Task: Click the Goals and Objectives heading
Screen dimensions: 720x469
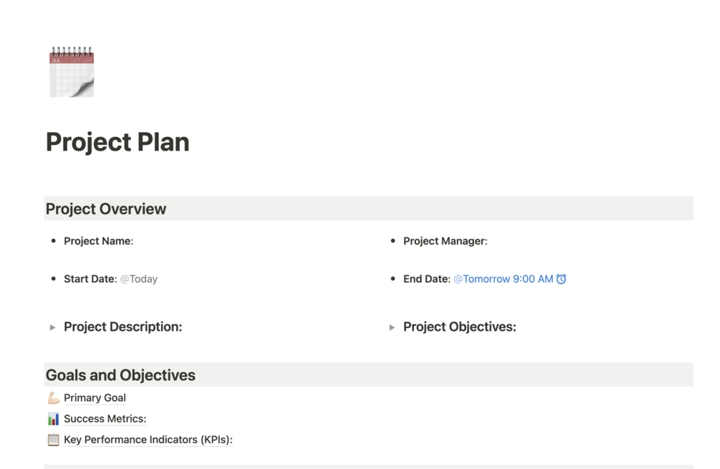Action: [120, 375]
